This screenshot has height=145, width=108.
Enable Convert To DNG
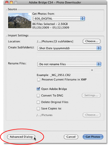point(38,96)
